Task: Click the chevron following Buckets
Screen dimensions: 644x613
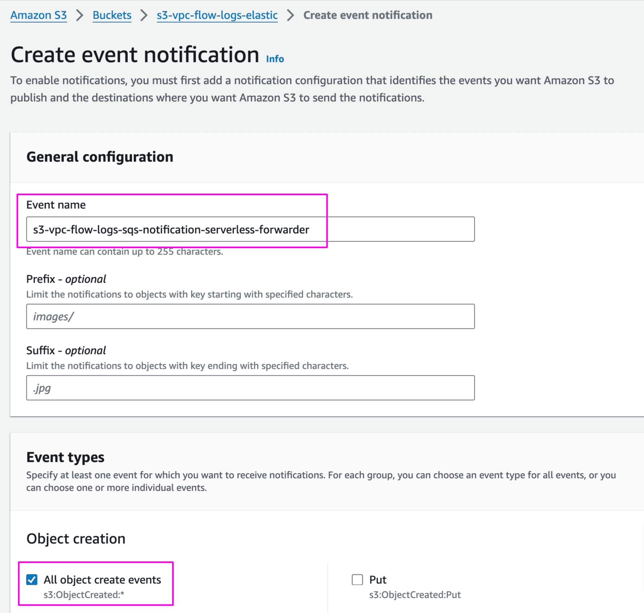Action: click(x=143, y=15)
